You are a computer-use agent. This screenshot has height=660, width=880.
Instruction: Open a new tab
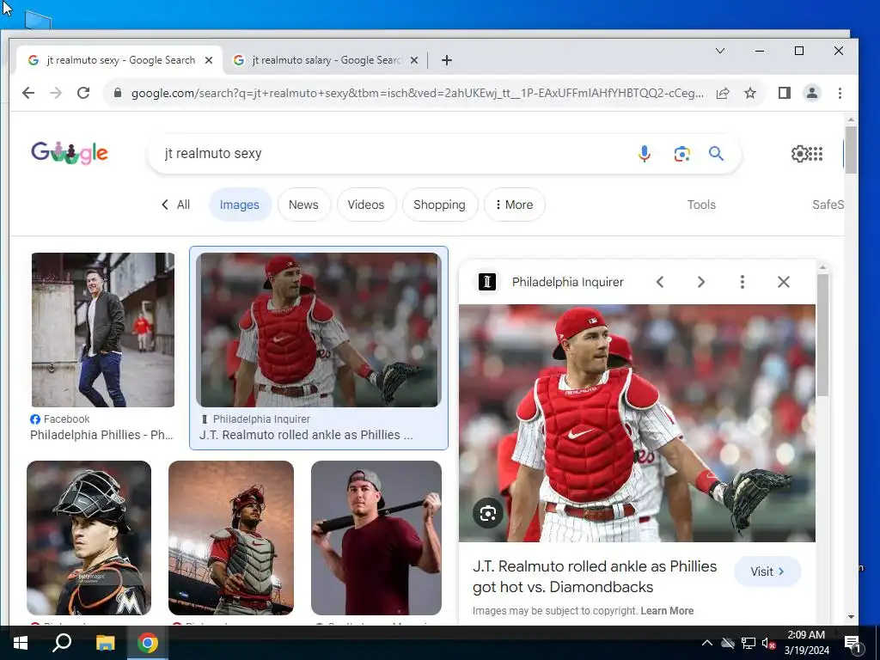[447, 60]
